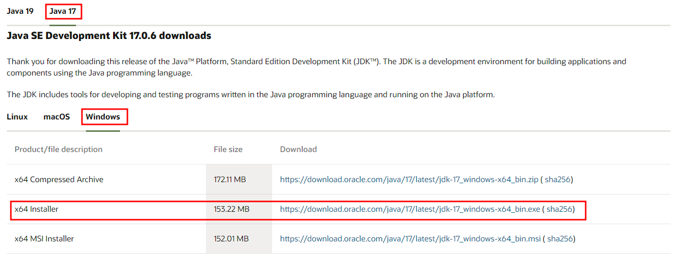The image size is (679, 274).
Task: Click the 153.22 MB file size
Action: [232, 209]
